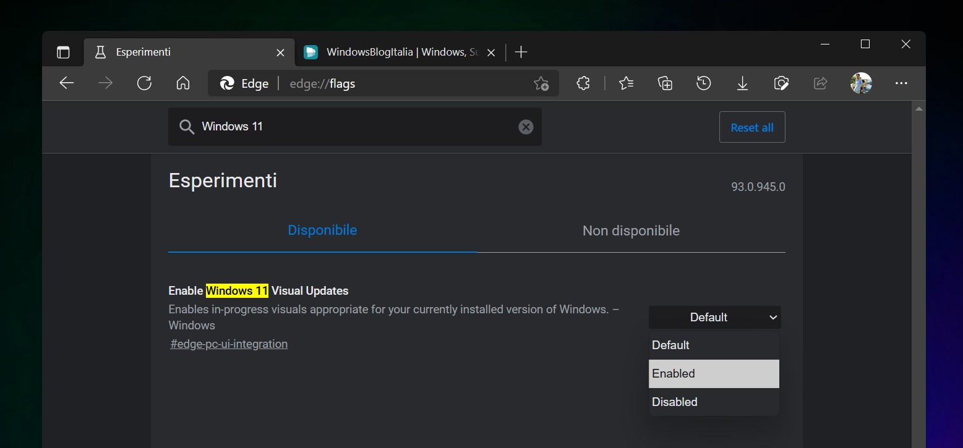Open the Downloads panel
The width and height of the screenshot is (963, 448).
coord(743,83)
